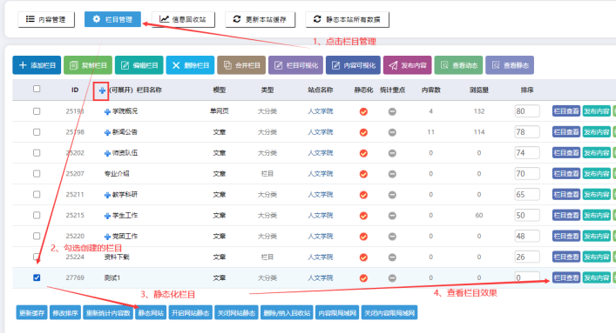Click the sort order field showing 80
Screen dimensions: 616x334
click(x=527, y=111)
